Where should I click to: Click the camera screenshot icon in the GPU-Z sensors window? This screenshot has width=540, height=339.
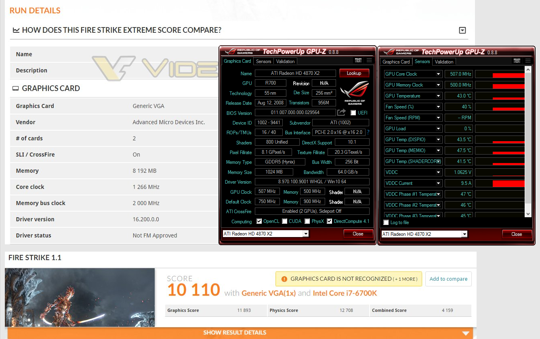point(517,61)
